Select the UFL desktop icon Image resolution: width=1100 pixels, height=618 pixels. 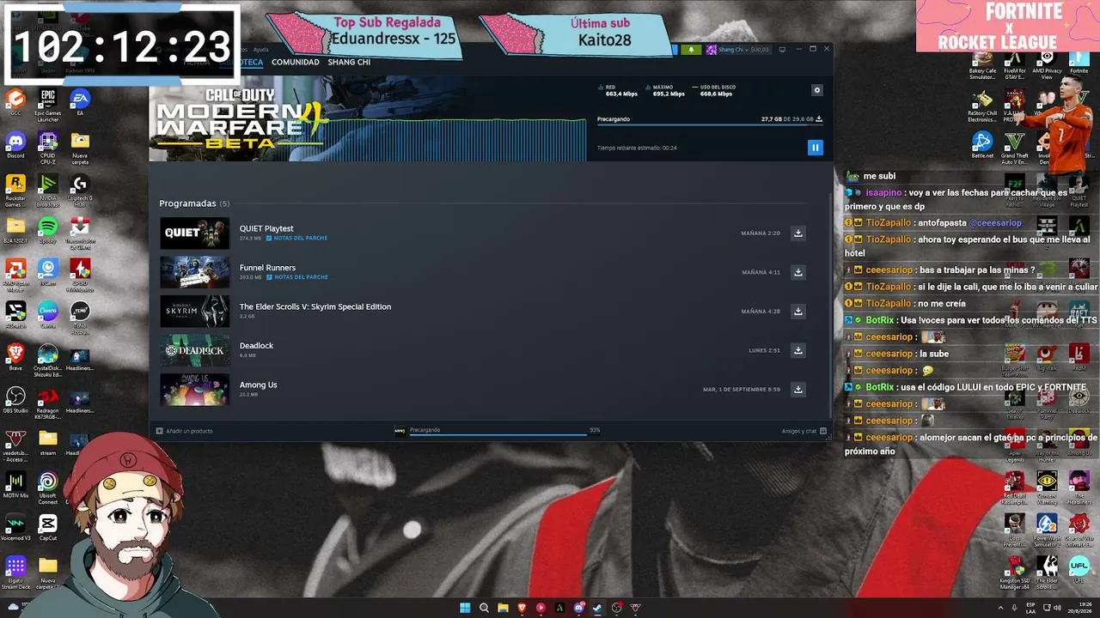pyautogui.click(x=1079, y=571)
